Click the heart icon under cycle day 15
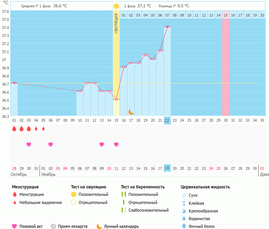269x229 pixels. [116, 144]
